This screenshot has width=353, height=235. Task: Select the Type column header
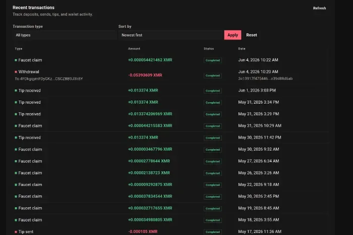[x=19, y=49]
